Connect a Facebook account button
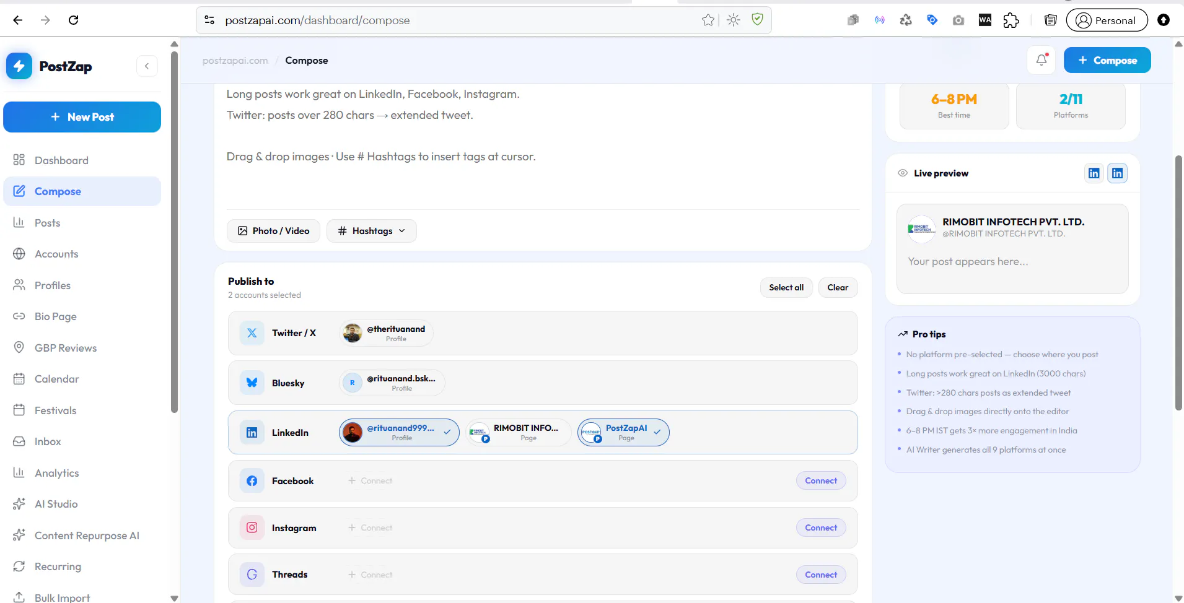 click(821, 480)
